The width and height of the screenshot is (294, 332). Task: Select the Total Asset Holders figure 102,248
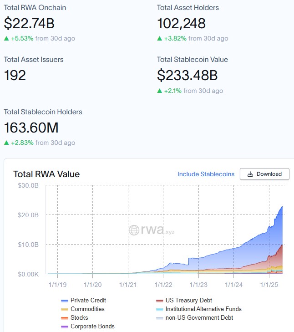181,23
